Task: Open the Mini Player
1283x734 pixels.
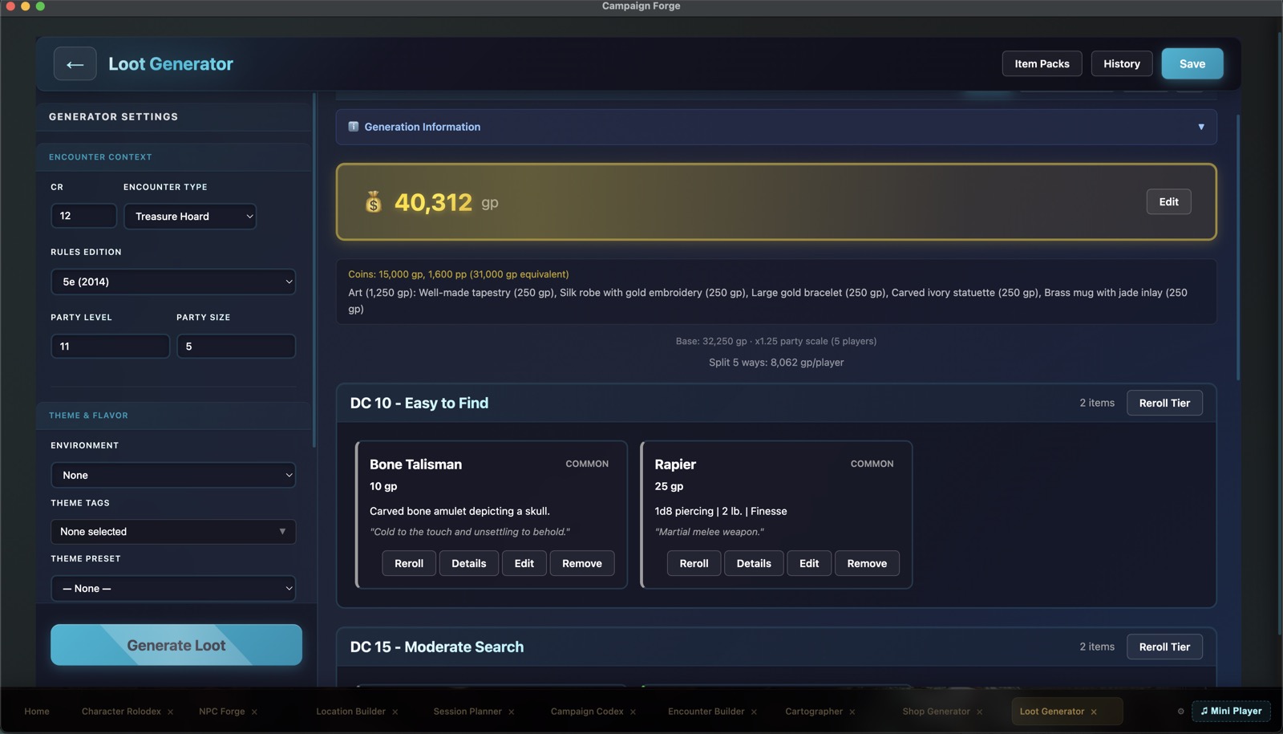Action: pos(1231,711)
